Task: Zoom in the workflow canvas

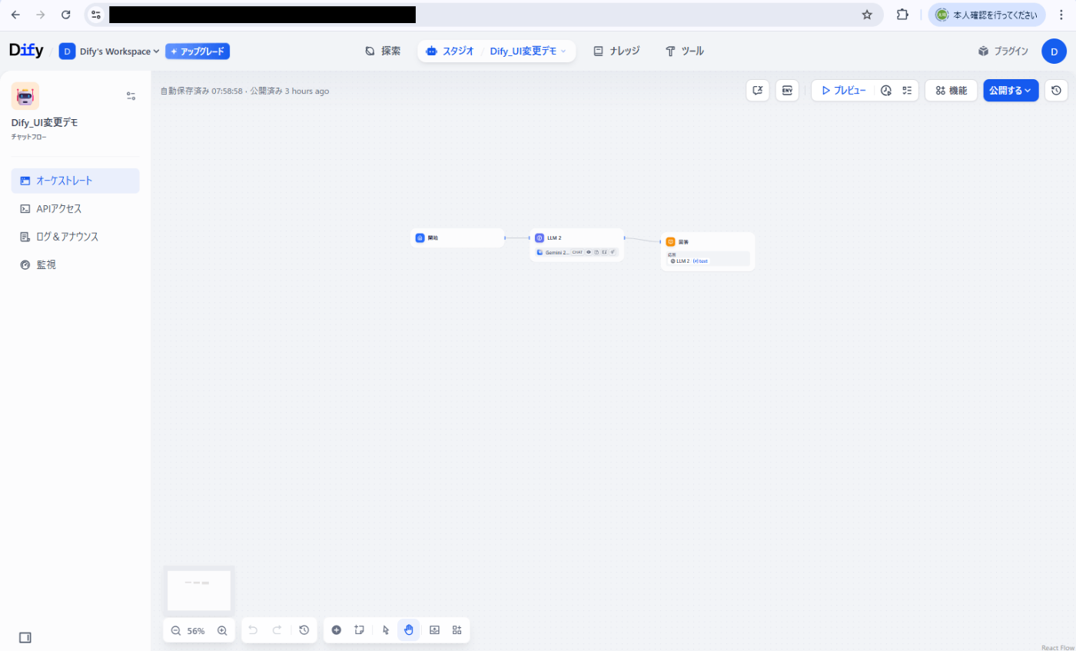Action: (x=222, y=630)
